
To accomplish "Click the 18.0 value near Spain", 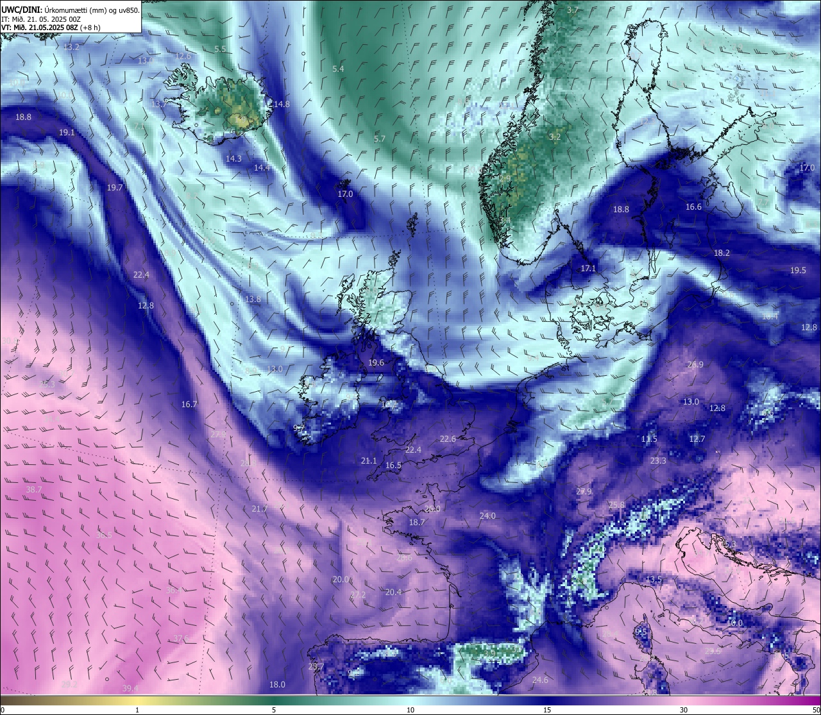I will 277,685.
